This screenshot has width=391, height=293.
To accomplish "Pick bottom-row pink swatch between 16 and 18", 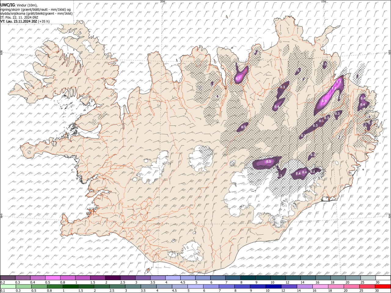I will click(x=320, y=286).
